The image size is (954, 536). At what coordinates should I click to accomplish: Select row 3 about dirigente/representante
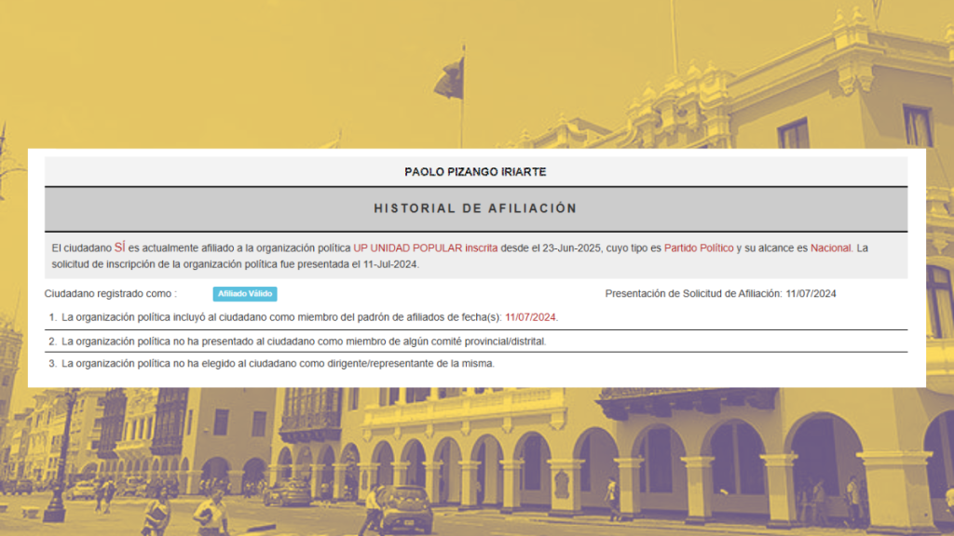coord(278,364)
